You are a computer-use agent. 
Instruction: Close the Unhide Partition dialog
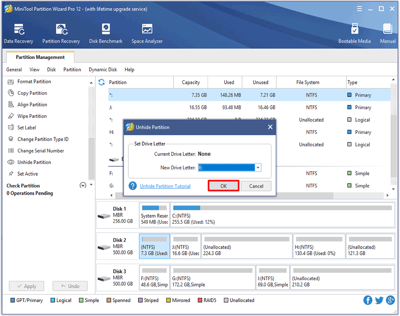270,127
